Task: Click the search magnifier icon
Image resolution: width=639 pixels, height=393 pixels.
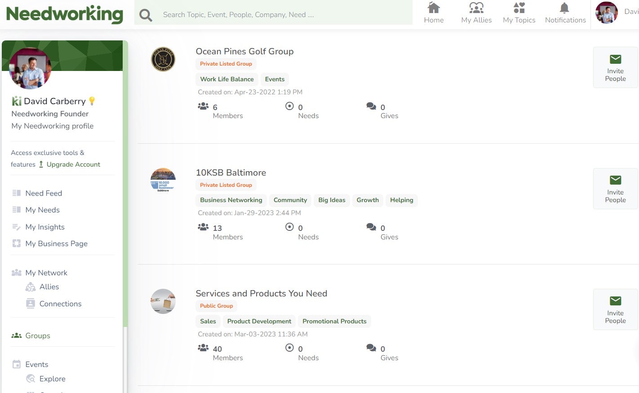Action: tap(146, 15)
